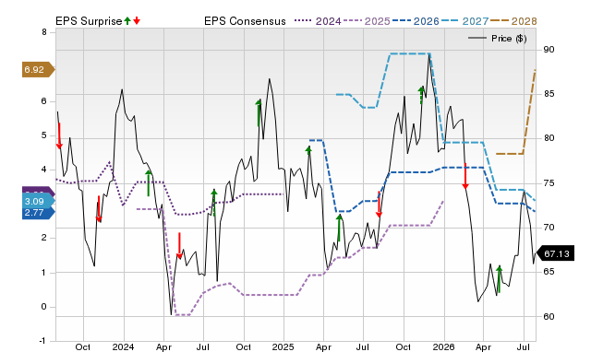Click the dark blue 2.77 value tag
This screenshot has width=591, height=352.
click(x=39, y=213)
